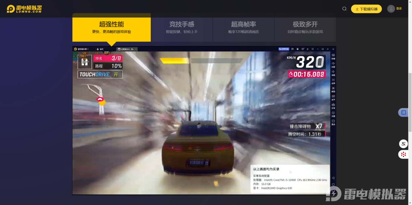Close the racing game tab in emulator
Viewport: 412px width, 205px height.
136,49
